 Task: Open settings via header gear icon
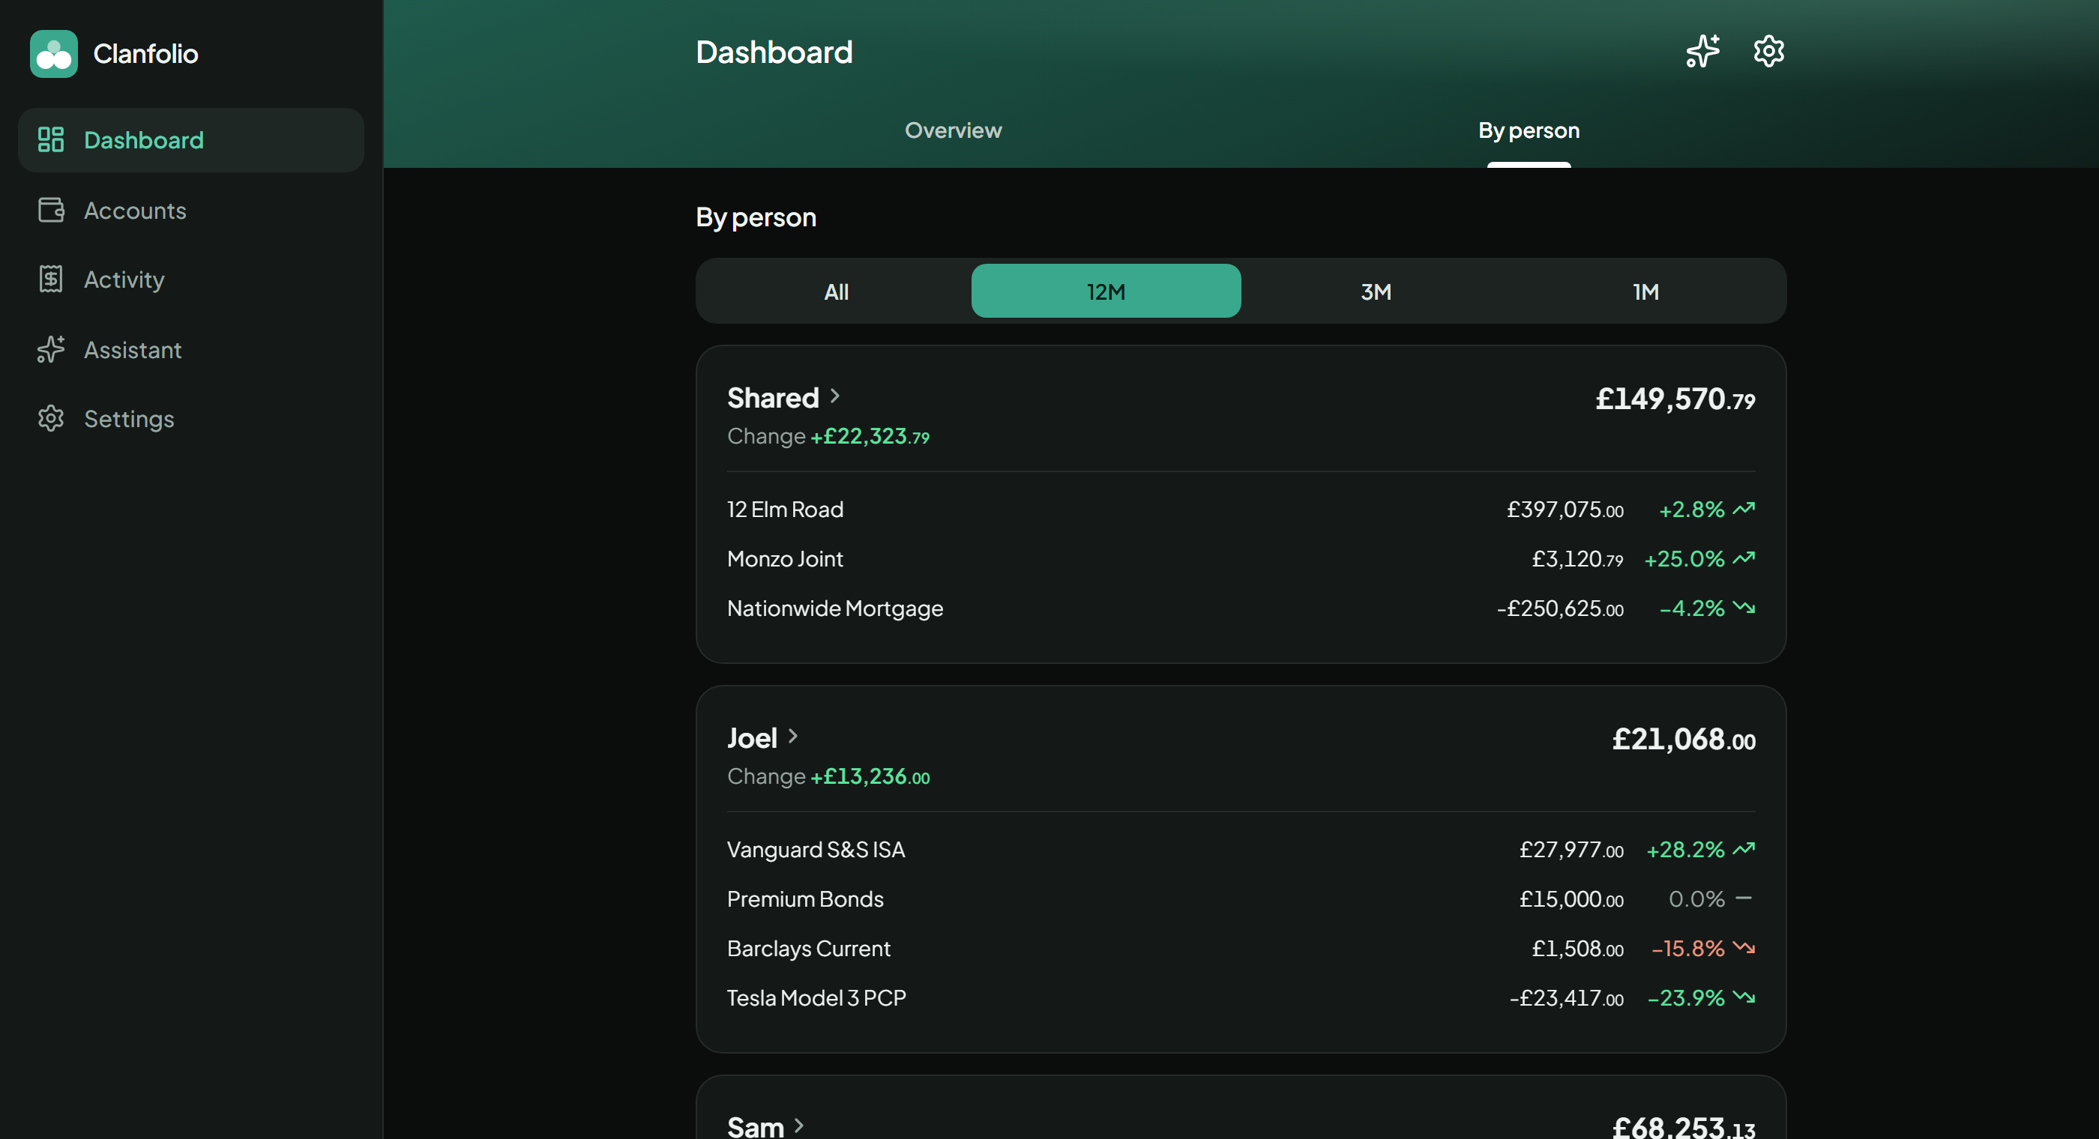pos(1768,51)
